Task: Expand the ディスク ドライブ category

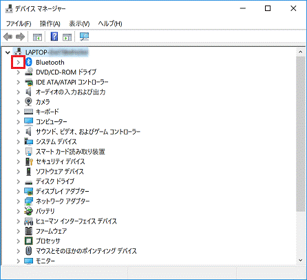Action: coord(19,181)
